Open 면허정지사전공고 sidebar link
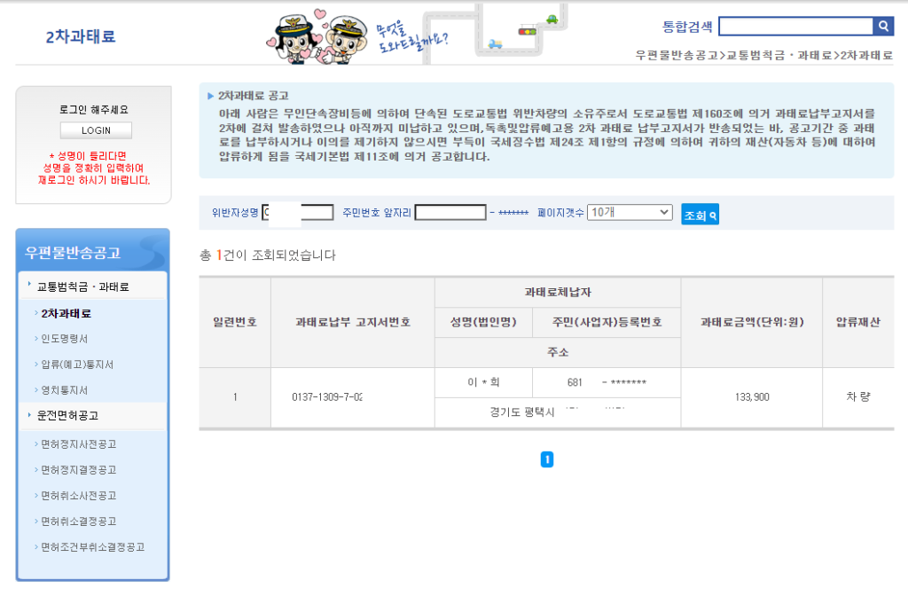This screenshot has width=908, height=604. click(78, 443)
